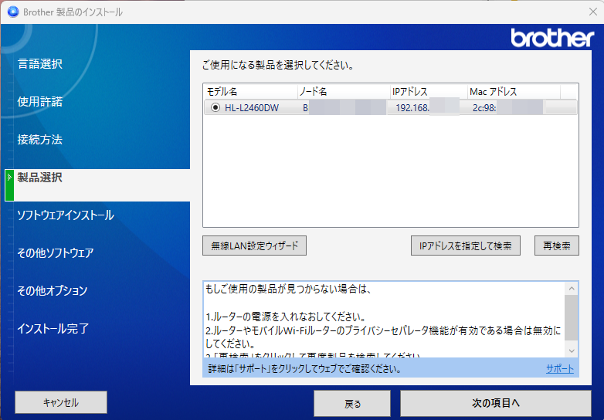604x420 pixels.
Task: Click the Mac アドレス column header
Action: (514, 92)
